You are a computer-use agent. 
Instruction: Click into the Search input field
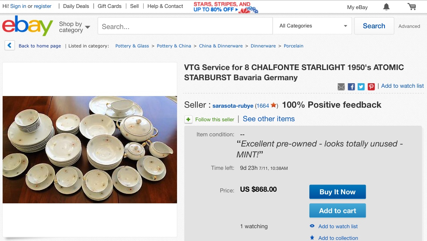(x=185, y=26)
